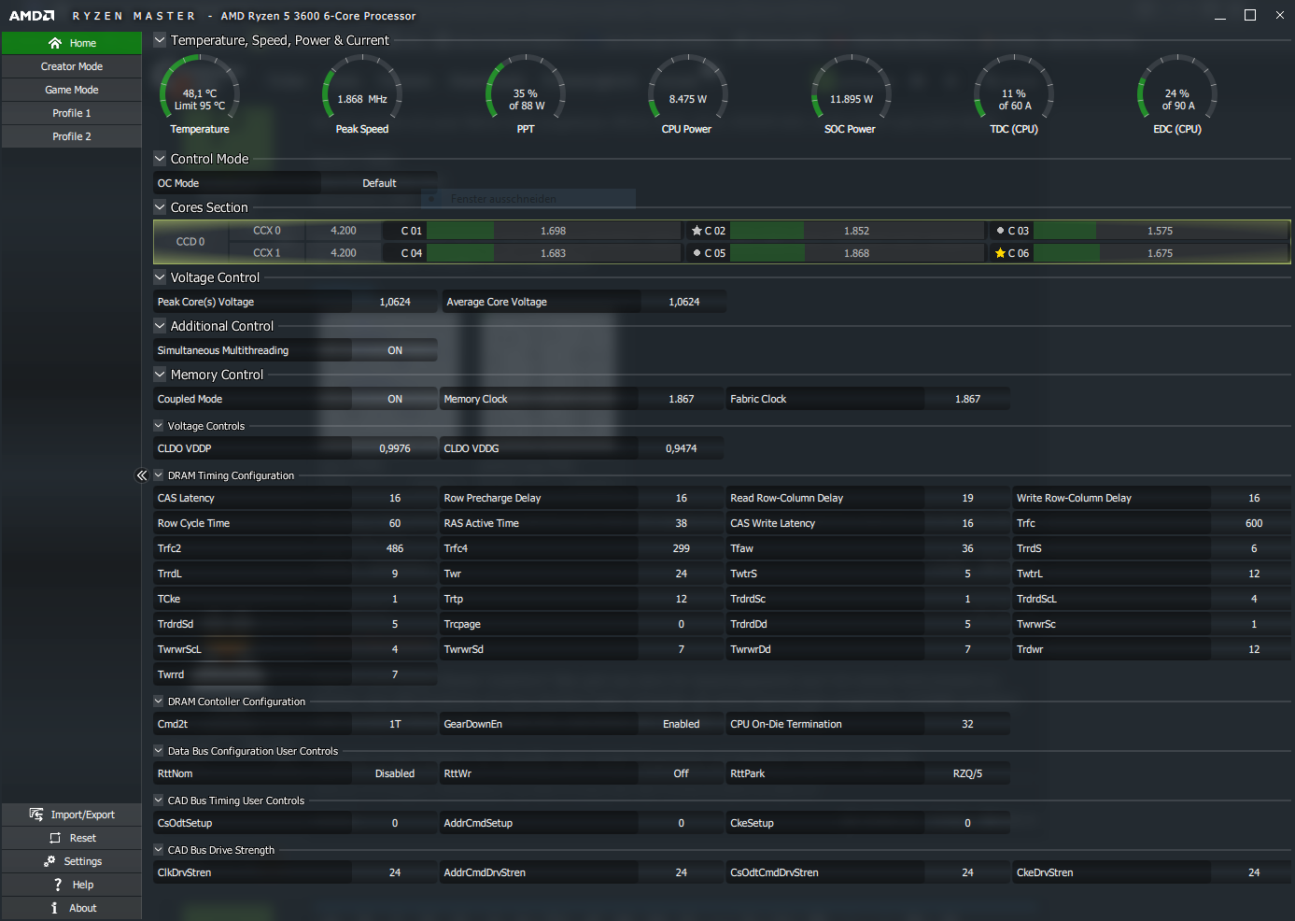The height and width of the screenshot is (921, 1295).
Task: Click the Fabric Clock value 1.867
Action: click(967, 399)
